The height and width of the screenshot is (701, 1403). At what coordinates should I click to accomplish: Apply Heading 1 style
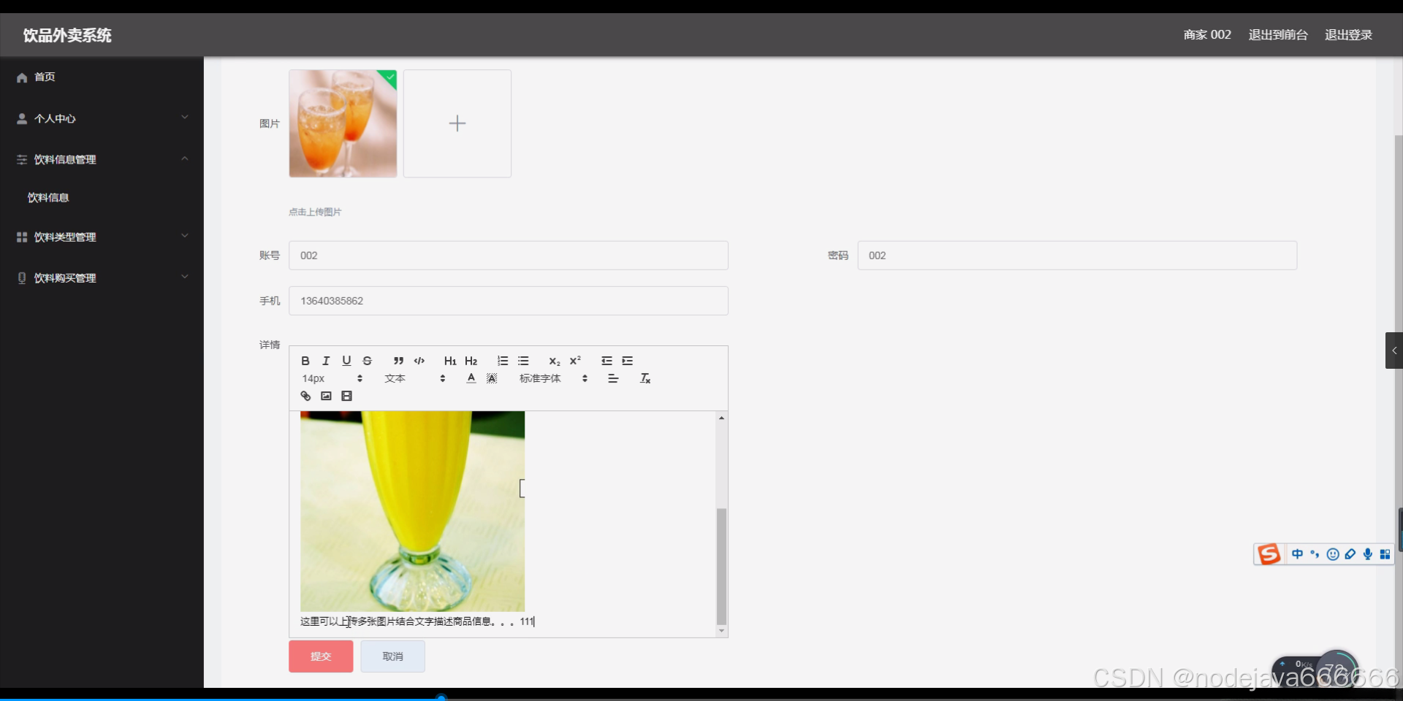[450, 361]
